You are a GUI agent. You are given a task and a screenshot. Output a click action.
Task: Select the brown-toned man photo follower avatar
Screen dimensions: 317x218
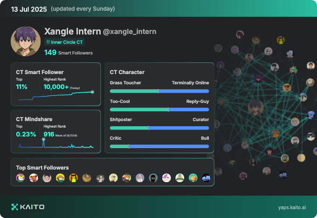coord(87,178)
